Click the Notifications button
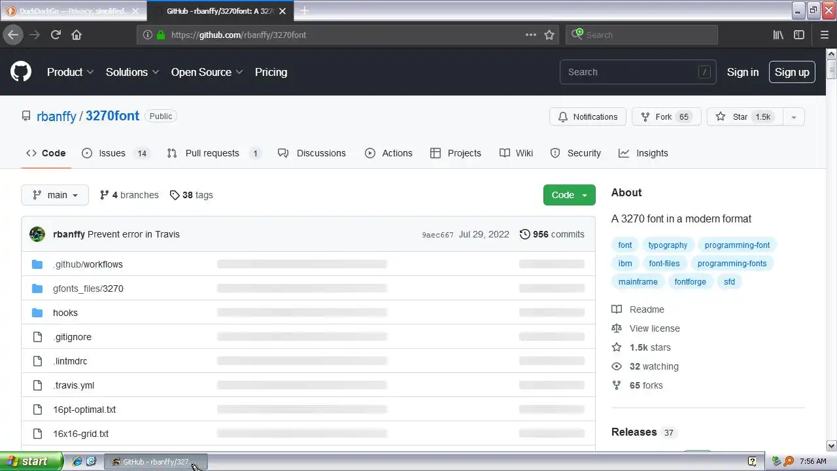837x471 pixels. click(588, 116)
